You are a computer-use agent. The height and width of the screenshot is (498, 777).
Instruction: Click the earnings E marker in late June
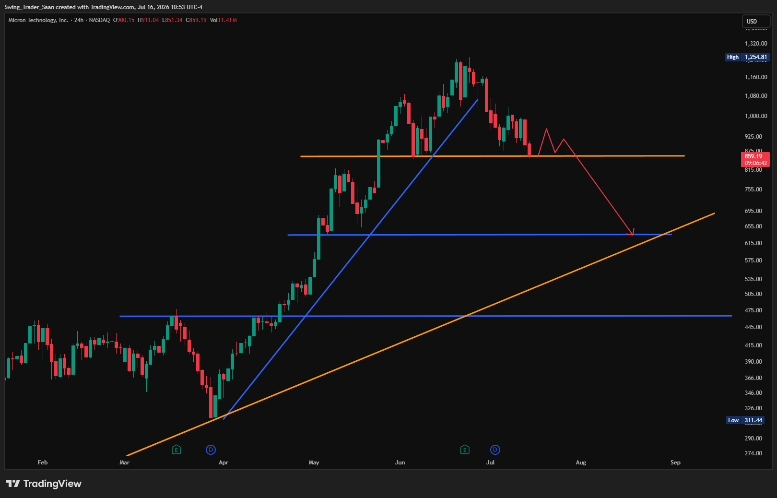click(x=465, y=450)
